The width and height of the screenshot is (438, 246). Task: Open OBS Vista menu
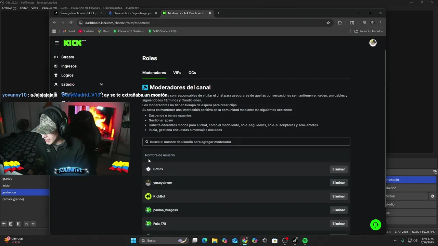coord(35,8)
